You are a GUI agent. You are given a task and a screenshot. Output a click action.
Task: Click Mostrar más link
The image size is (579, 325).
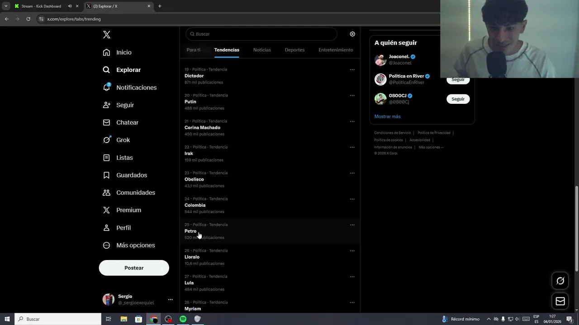coord(387,116)
